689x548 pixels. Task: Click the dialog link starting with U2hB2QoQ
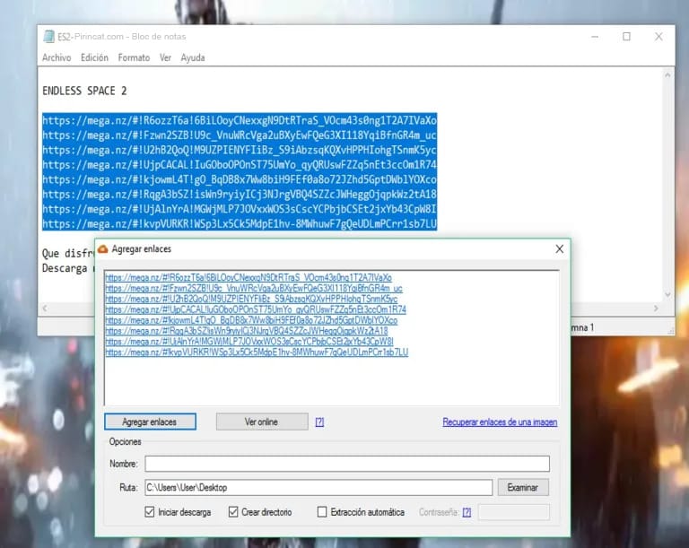coord(252,299)
